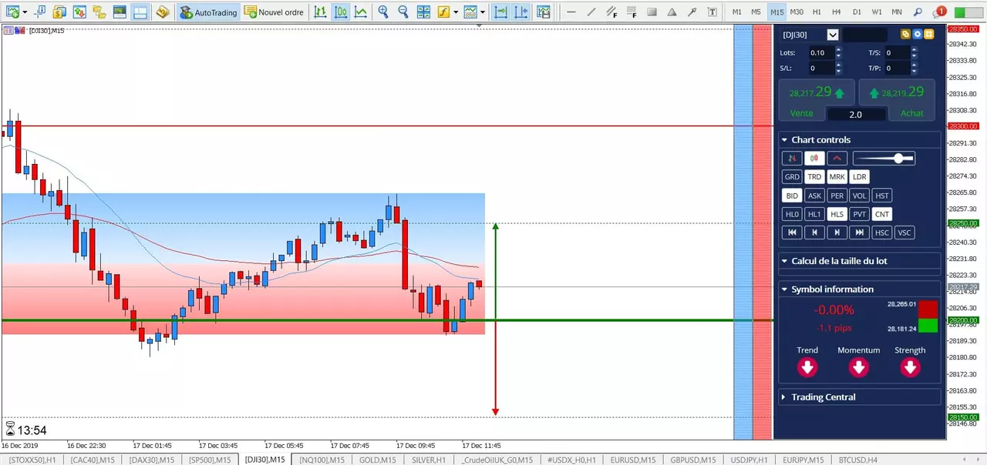The height and width of the screenshot is (465, 987).
Task: Click the T/P input field
Action: [x=898, y=68]
